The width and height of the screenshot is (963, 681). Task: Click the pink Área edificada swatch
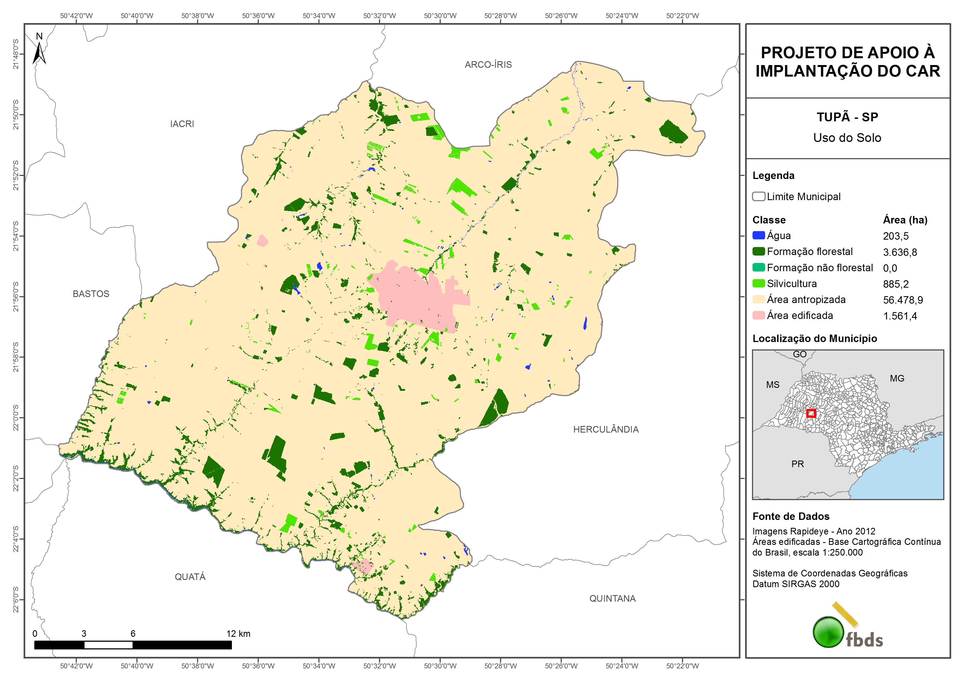758,315
